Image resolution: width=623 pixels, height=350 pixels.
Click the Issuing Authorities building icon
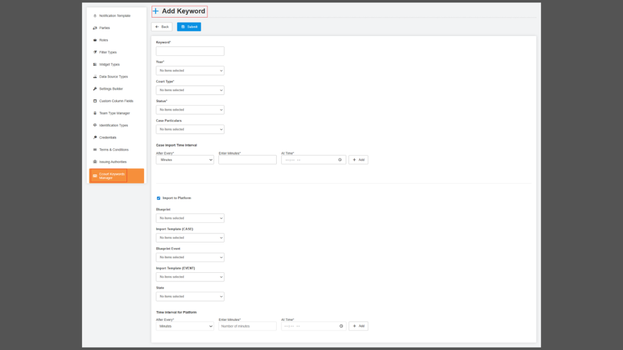pyautogui.click(x=94, y=162)
